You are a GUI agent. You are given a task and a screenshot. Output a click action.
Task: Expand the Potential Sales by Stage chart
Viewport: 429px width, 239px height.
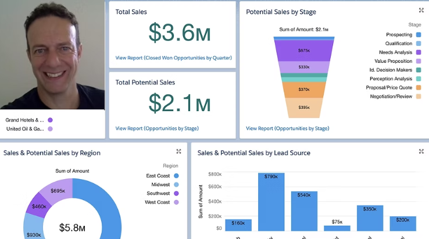[x=421, y=10]
